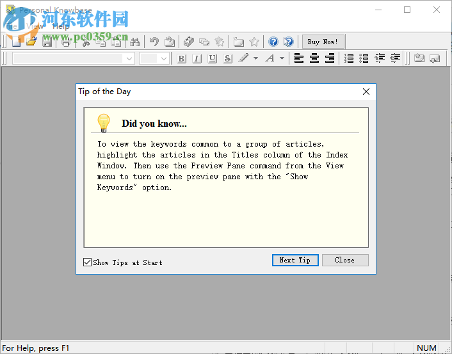Screen dimensions: 452x354
Task: Toggle Strikethrough formatting
Action: click(x=227, y=58)
